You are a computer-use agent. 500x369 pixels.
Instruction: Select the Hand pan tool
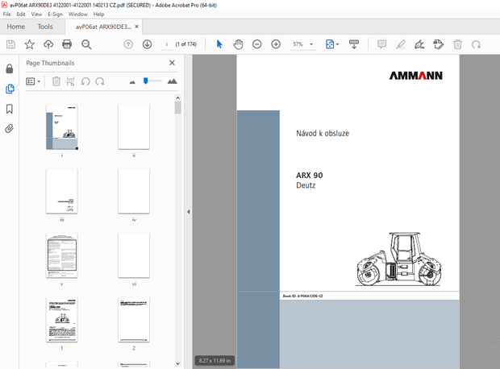click(237, 44)
